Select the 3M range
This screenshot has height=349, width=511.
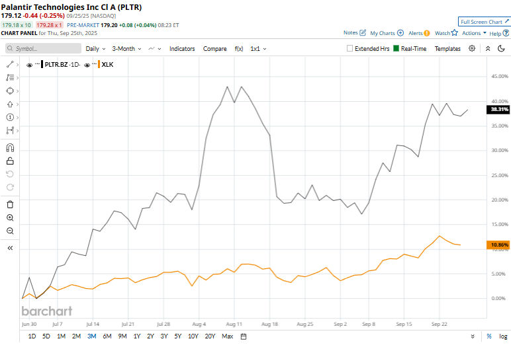pos(91,336)
